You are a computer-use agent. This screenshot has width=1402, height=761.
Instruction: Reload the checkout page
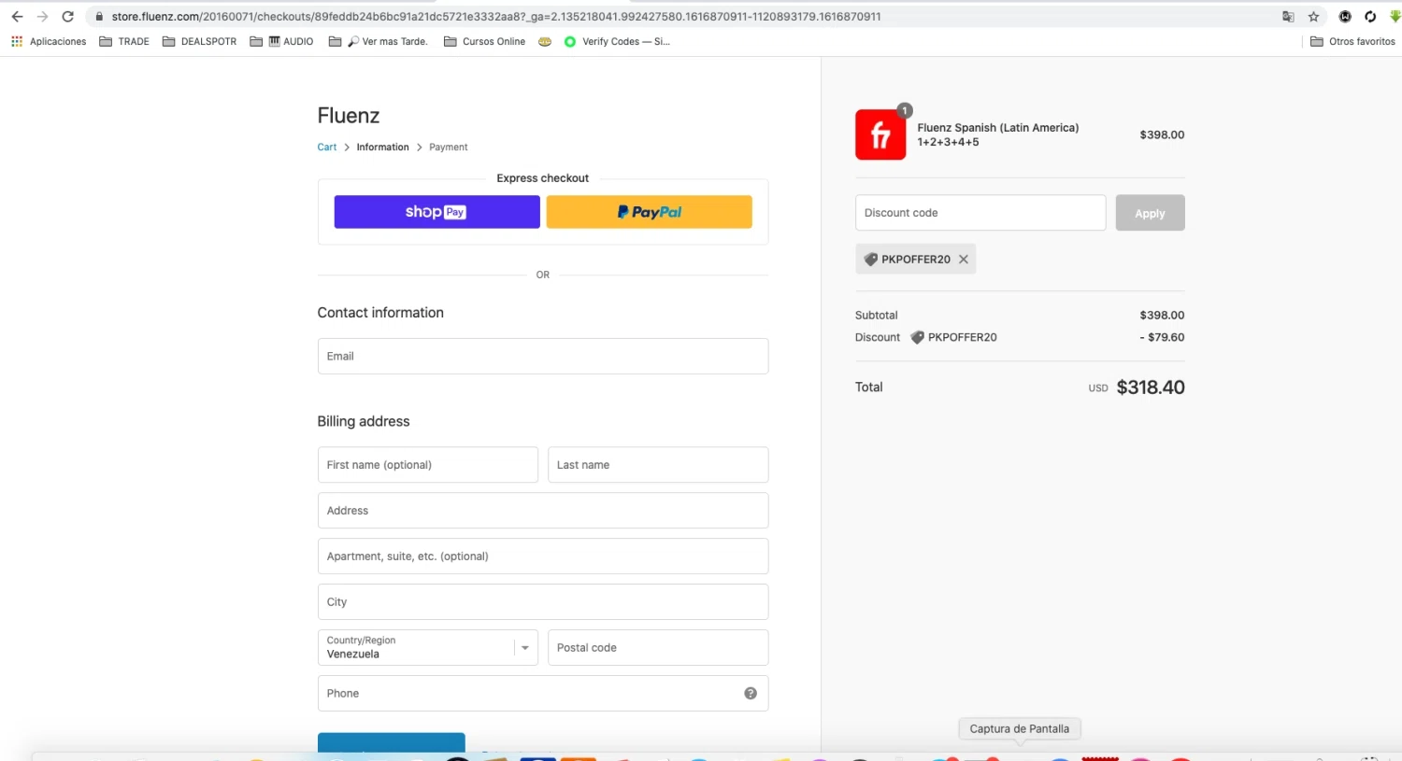(67, 17)
